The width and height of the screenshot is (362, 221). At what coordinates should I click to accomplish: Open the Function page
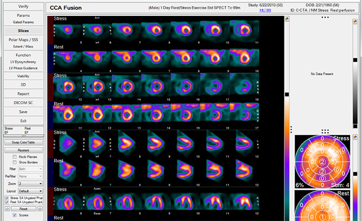tap(24, 55)
